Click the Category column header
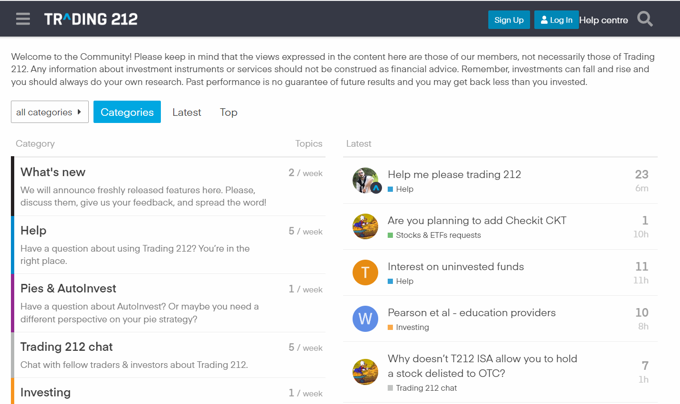 35,143
